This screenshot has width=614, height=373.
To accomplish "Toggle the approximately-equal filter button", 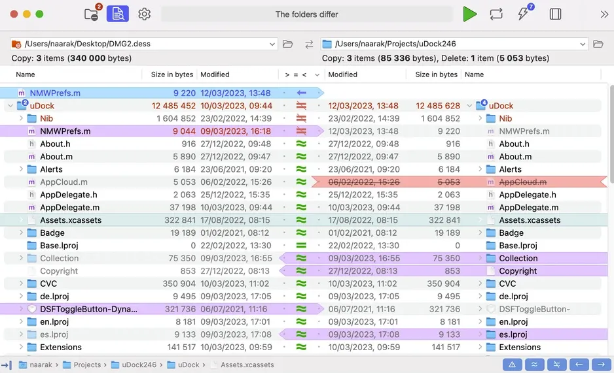I will (x=535, y=365).
